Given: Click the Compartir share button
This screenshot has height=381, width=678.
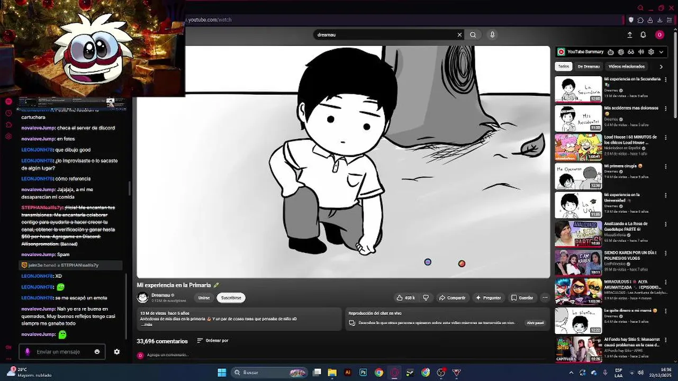Looking at the screenshot, I should click(x=452, y=298).
